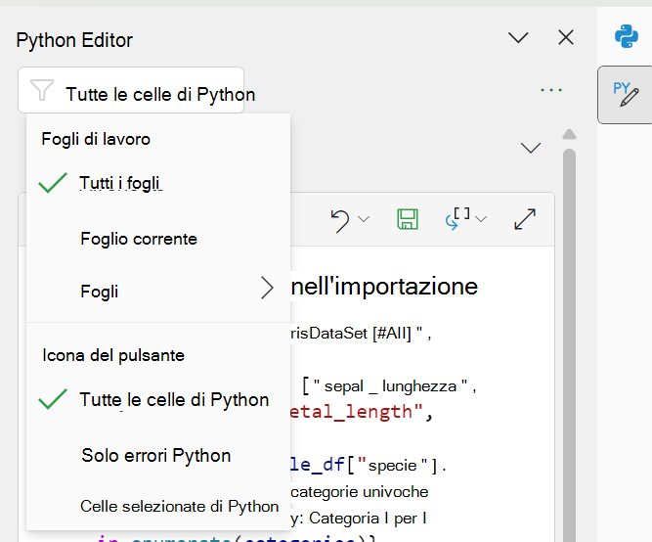Image resolution: width=652 pixels, height=542 pixels.
Task: Open the output type dropdown arrow
Action: click(481, 219)
